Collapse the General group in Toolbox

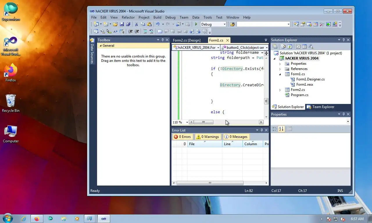coord(101,46)
